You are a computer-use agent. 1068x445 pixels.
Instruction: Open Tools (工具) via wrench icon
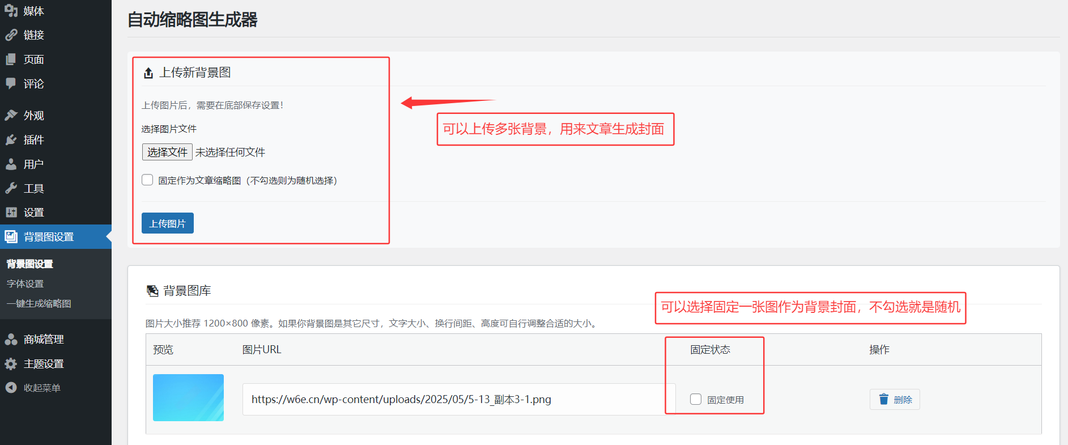coord(11,188)
